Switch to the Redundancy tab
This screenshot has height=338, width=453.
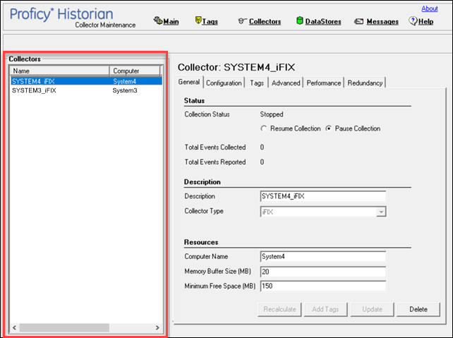(x=365, y=83)
